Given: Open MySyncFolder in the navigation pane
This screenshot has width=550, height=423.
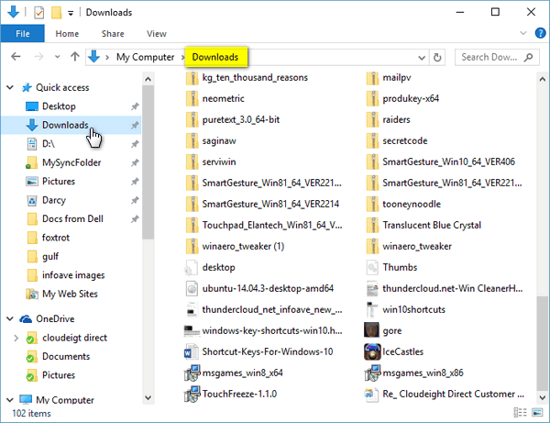Looking at the screenshot, I should tap(71, 162).
